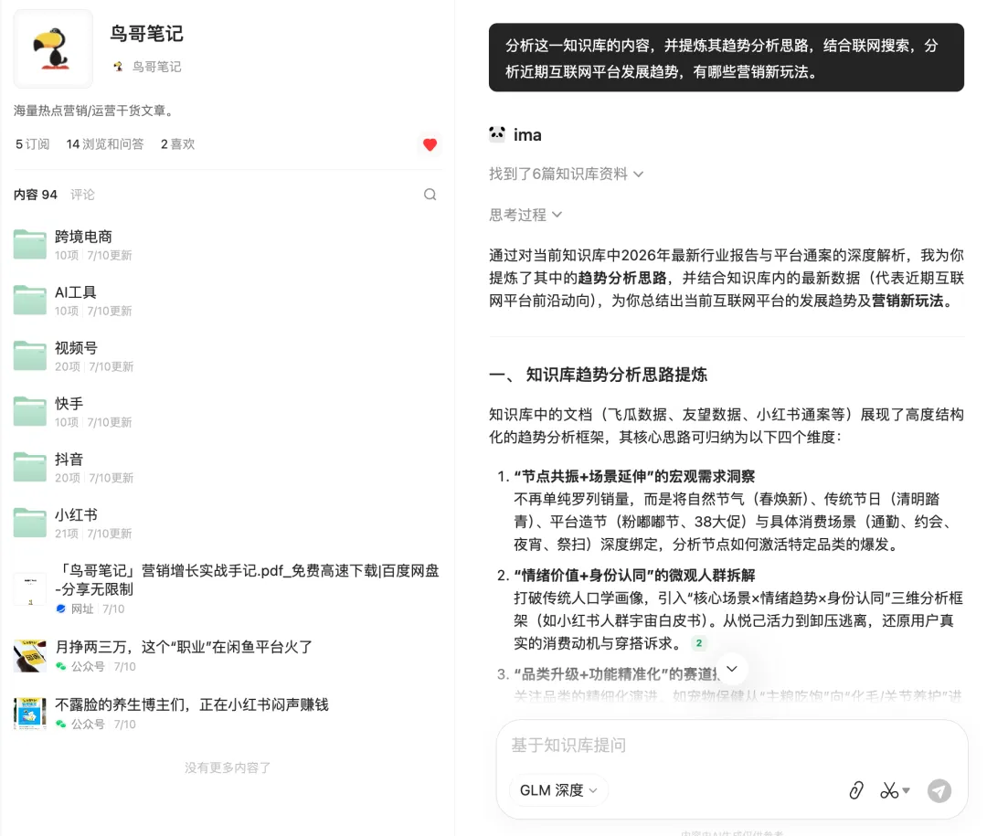Click the 视频号 folder title text
Image resolution: width=987 pixels, height=836 pixels.
(x=76, y=348)
